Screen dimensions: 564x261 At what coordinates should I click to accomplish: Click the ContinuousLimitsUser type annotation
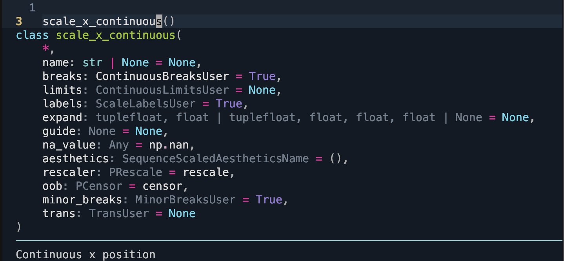[162, 90]
